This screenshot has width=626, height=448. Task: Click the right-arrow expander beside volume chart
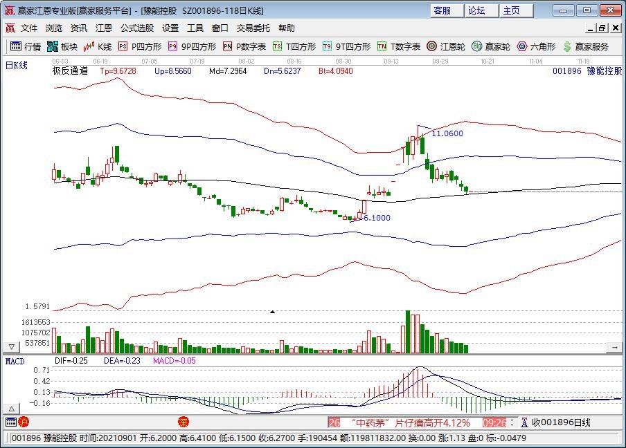tap(614, 346)
